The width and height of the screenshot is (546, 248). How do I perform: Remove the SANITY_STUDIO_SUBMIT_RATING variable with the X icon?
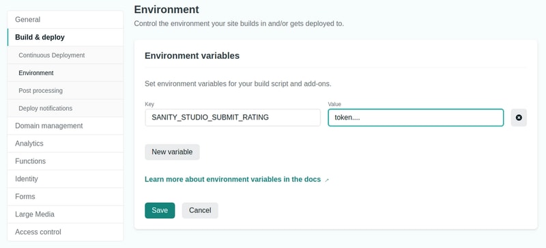[x=519, y=118]
